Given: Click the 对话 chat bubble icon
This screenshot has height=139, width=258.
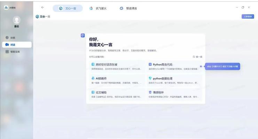Looking at the screenshot, I should click(7, 45).
